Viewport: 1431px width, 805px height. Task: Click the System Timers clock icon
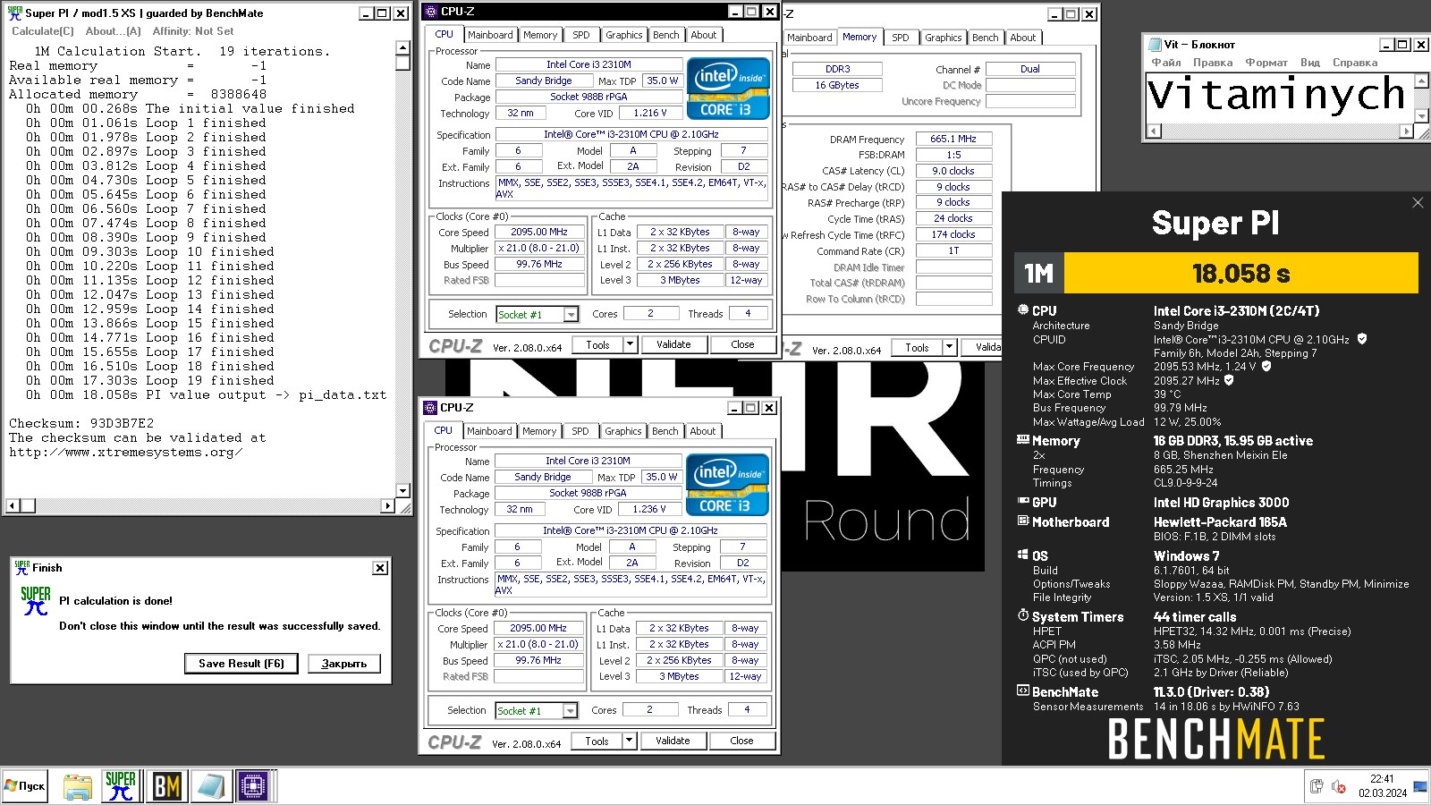click(x=1023, y=615)
